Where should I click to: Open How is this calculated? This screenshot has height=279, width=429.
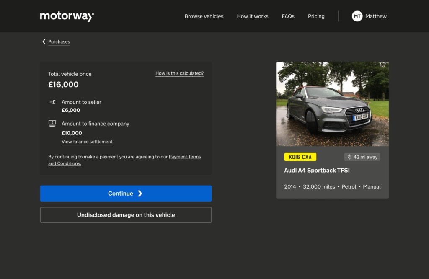pyautogui.click(x=179, y=73)
